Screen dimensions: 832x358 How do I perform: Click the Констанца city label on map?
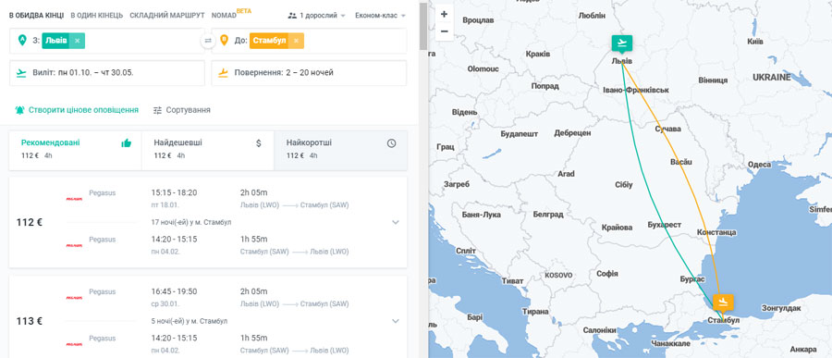pyautogui.click(x=716, y=232)
